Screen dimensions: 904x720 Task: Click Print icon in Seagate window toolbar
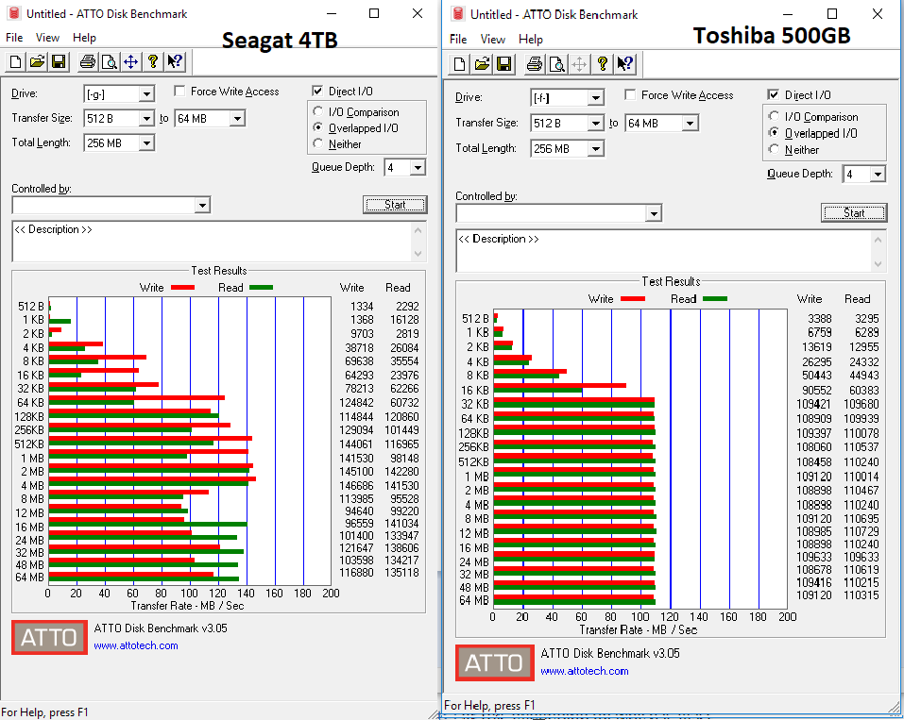coord(88,61)
